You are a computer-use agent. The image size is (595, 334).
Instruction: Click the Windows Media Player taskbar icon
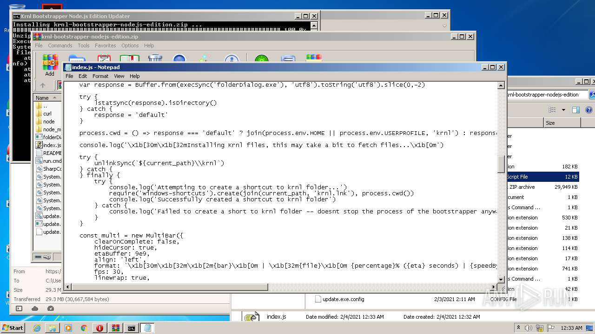[68, 328]
